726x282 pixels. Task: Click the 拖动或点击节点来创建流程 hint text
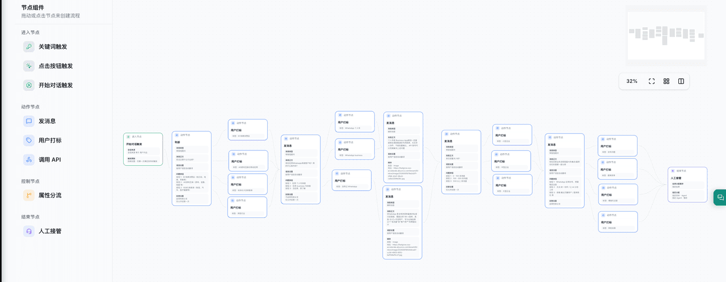click(50, 16)
